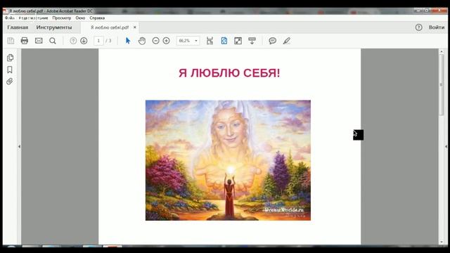Switch to full screen mode icon
450x253 pixels.
238,41
